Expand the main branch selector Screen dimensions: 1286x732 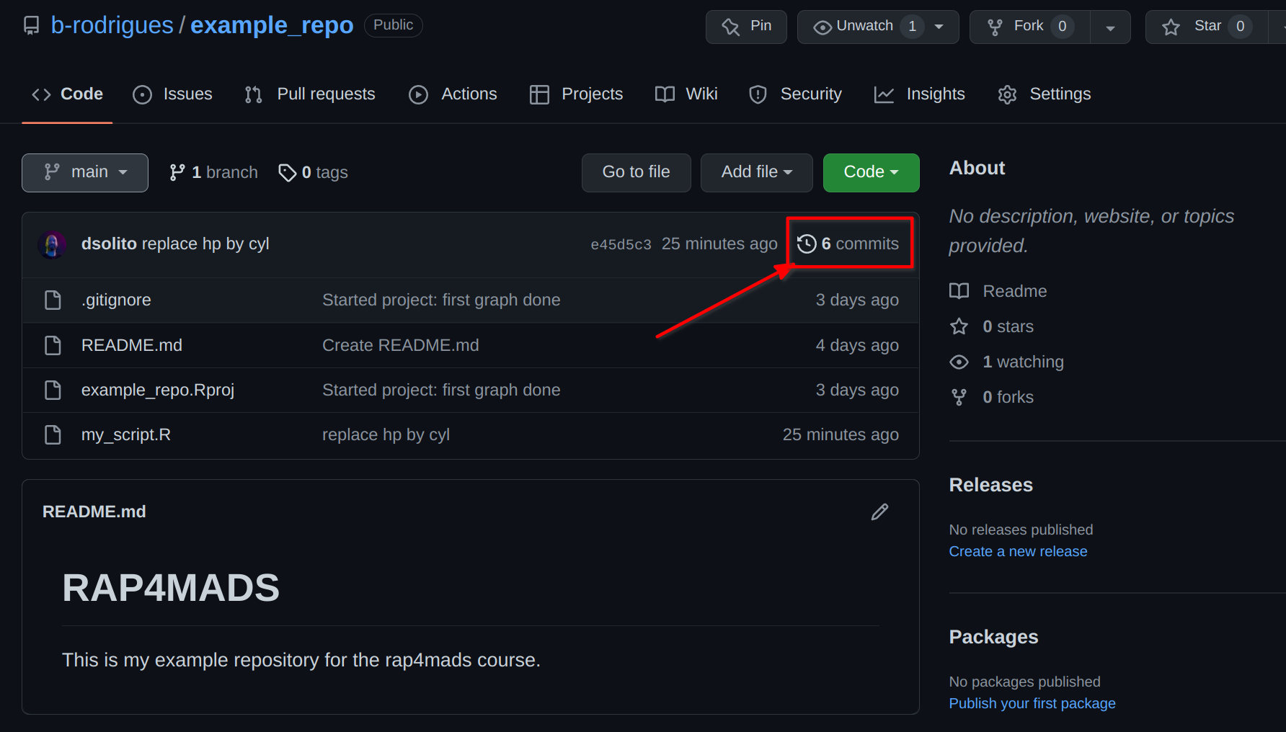click(x=85, y=173)
